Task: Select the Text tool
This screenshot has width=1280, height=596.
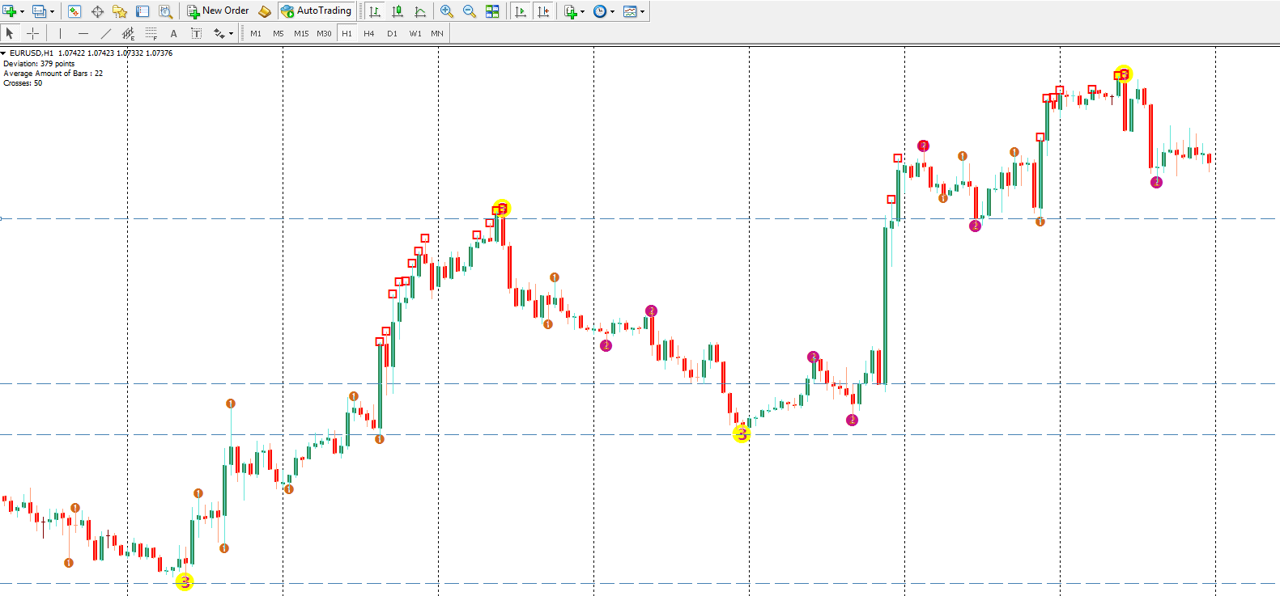Action: point(173,33)
